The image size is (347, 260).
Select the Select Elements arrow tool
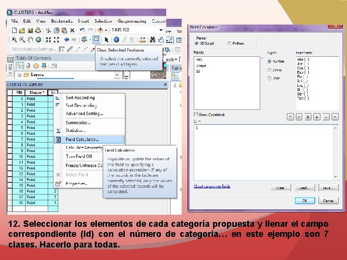click(x=107, y=39)
